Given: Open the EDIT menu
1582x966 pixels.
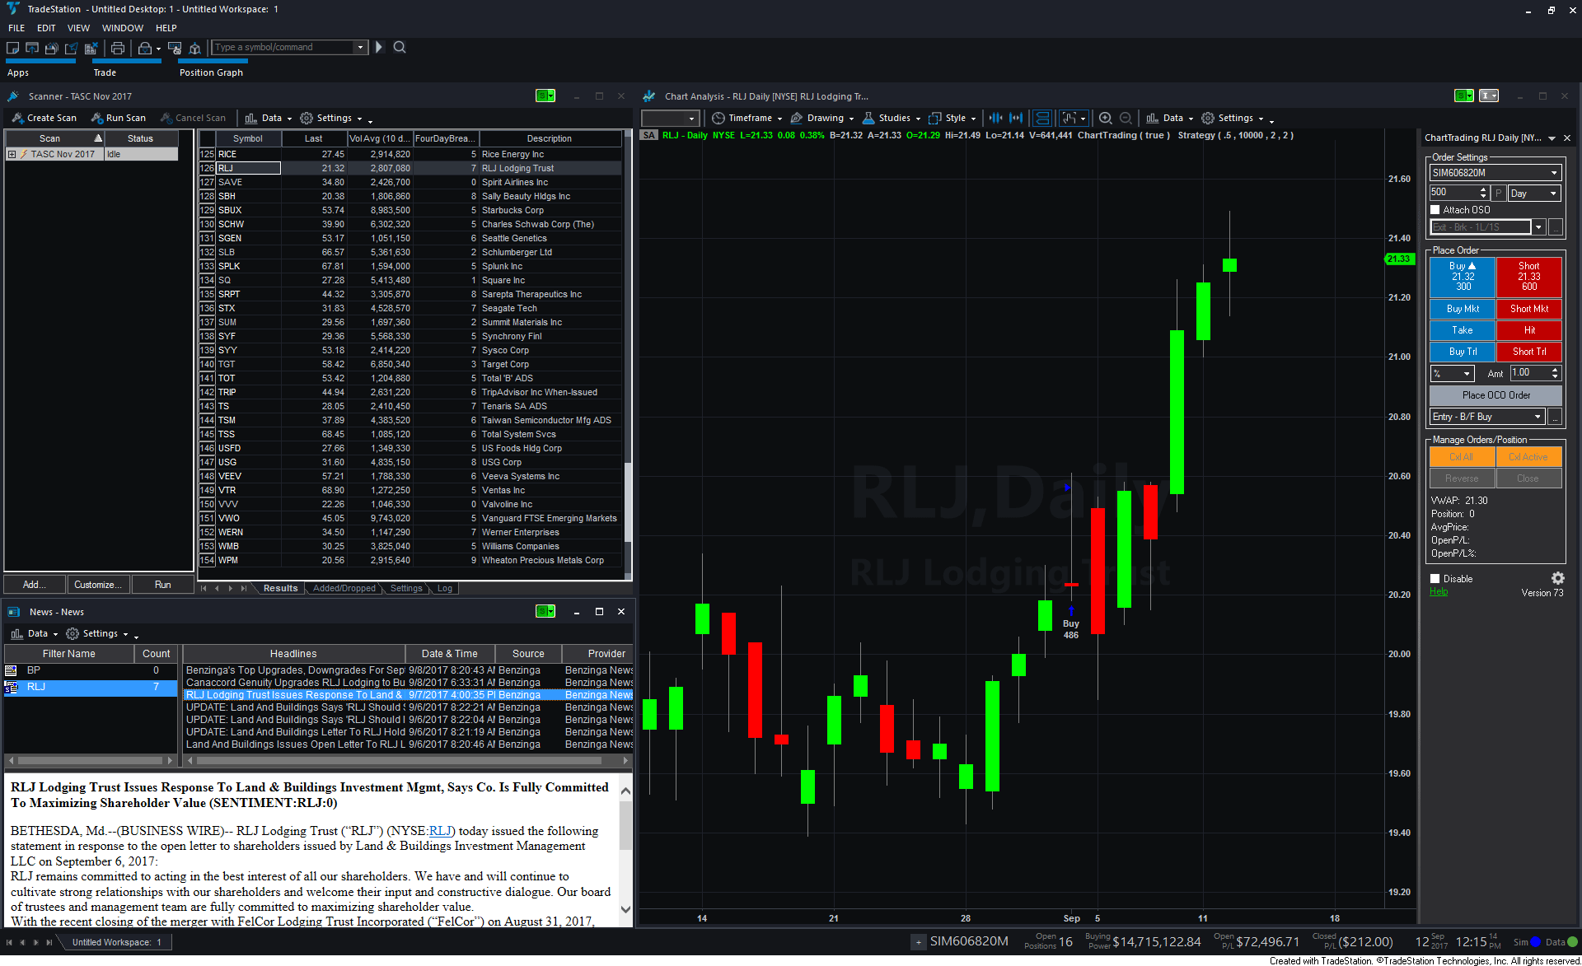Looking at the screenshot, I should tap(46, 28).
